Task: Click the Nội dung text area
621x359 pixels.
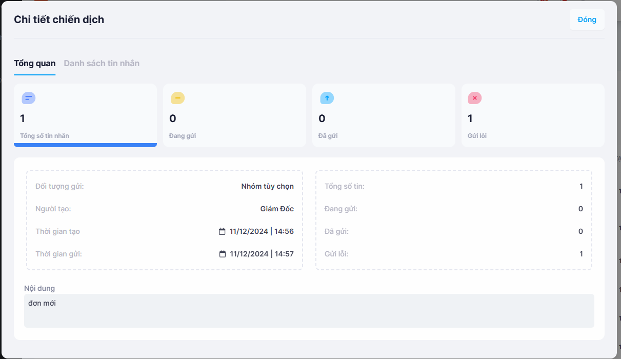Action: point(309,311)
